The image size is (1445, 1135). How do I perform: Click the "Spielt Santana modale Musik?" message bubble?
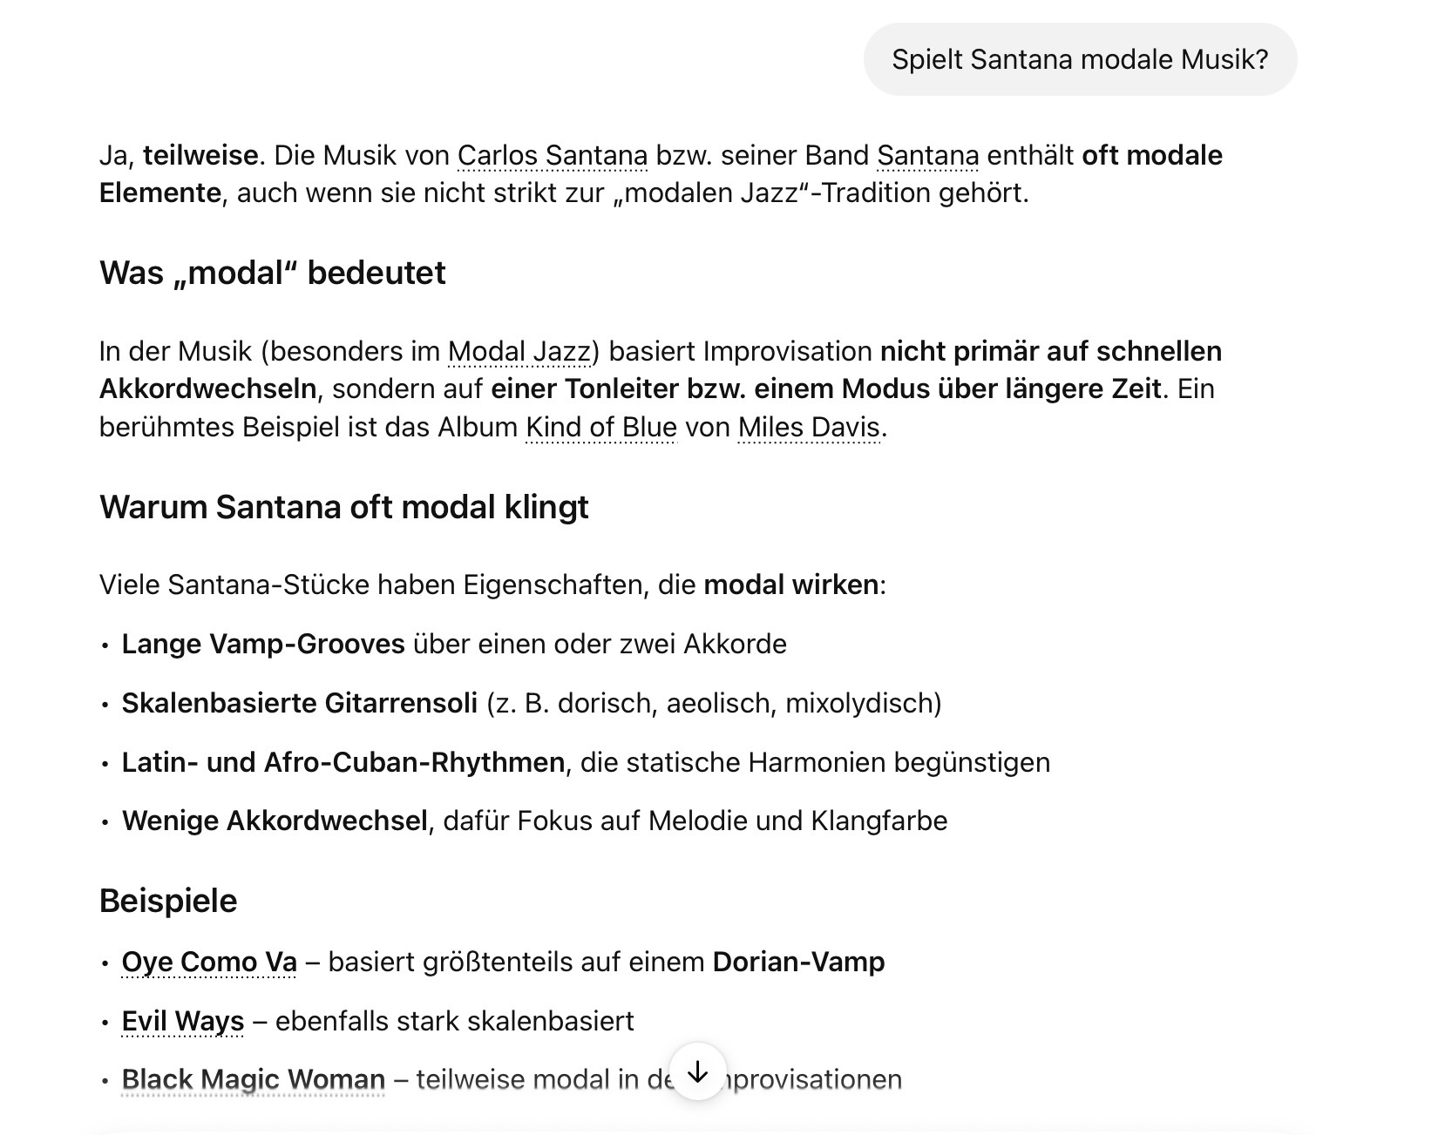(x=1080, y=59)
